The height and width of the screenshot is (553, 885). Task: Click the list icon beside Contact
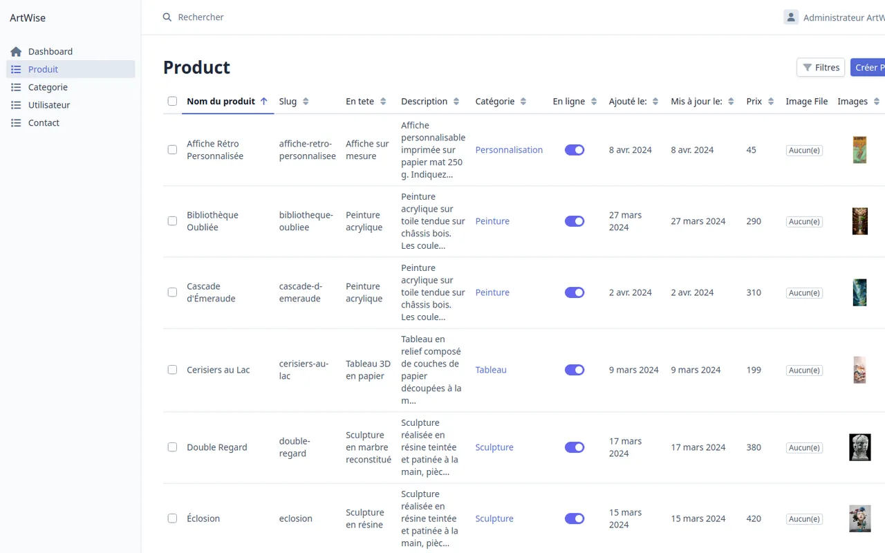[x=16, y=123]
